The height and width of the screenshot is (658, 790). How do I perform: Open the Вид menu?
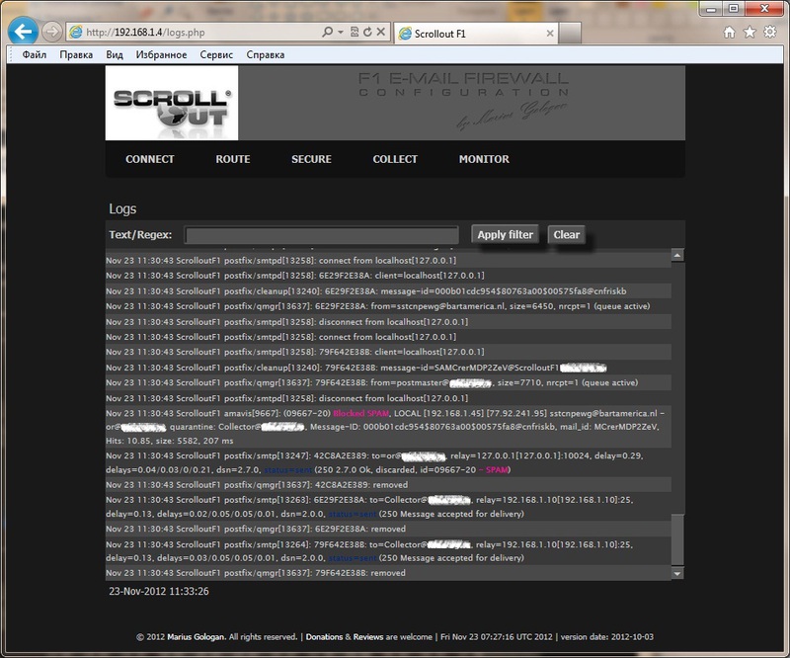coord(115,54)
